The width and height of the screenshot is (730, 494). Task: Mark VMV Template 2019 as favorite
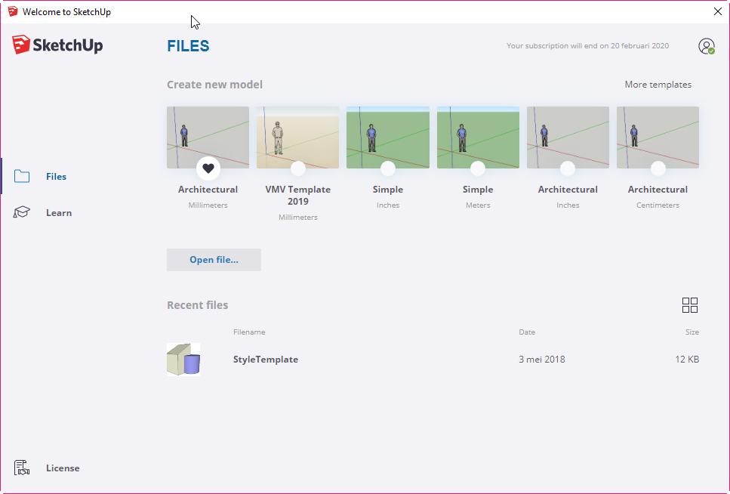tap(298, 168)
